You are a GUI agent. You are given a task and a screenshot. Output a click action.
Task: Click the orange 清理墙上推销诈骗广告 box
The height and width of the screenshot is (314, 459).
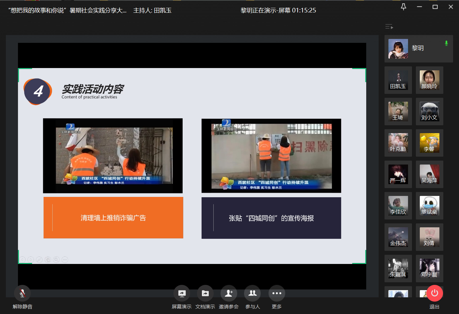(113, 218)
